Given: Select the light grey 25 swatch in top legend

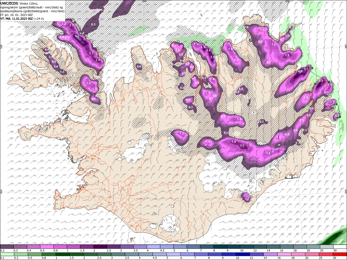Looking at the screenshot, I should click(x=327, y=247).
